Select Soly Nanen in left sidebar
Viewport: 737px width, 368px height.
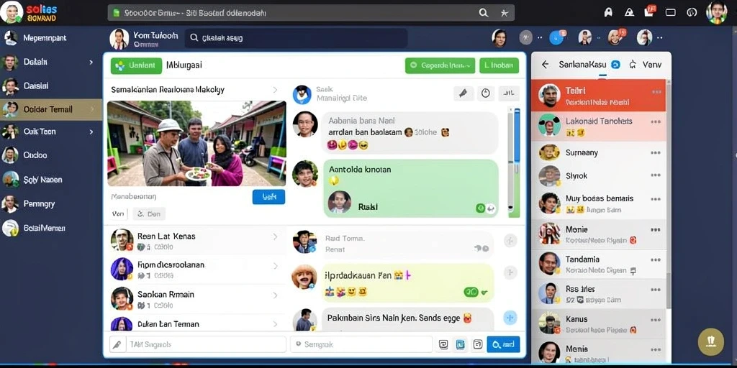pos(51,179)
